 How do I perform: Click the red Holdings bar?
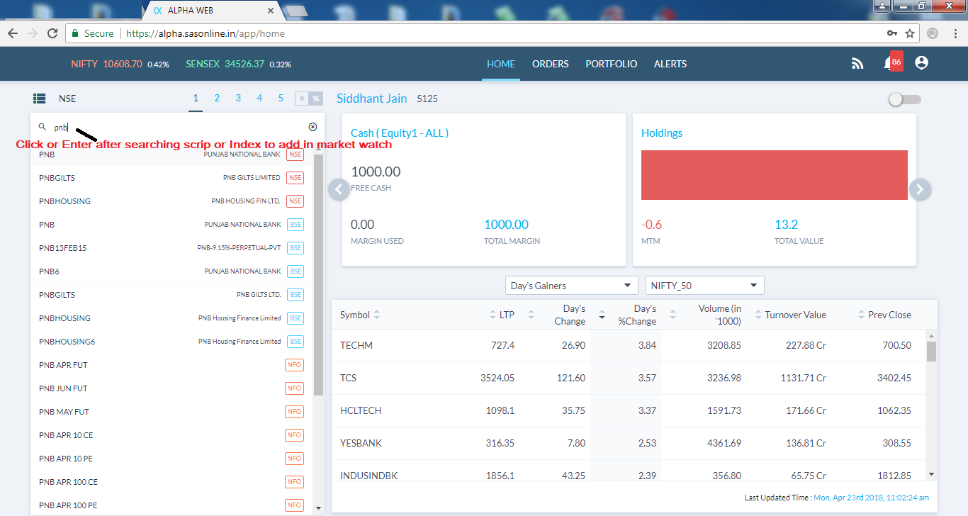775,175
